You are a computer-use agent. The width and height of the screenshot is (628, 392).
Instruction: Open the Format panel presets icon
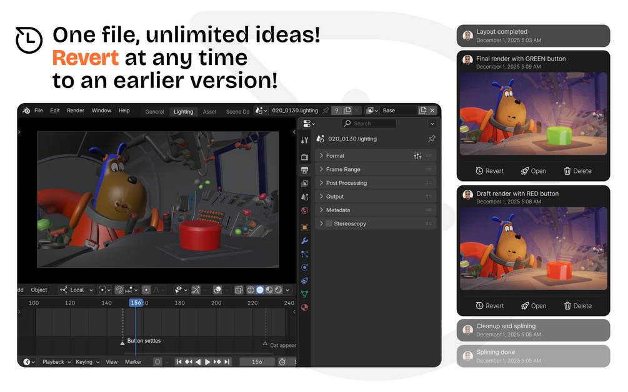[417, 155]
